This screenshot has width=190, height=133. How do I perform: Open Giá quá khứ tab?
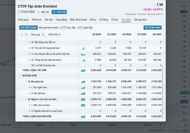click(140, 20)
